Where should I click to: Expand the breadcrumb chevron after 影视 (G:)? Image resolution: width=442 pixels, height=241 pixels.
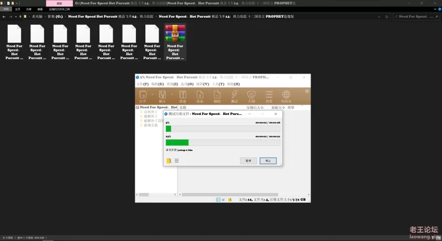point(66,17)
